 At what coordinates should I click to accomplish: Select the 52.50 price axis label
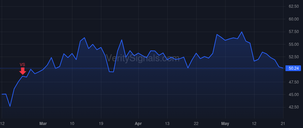click(294, 57)
